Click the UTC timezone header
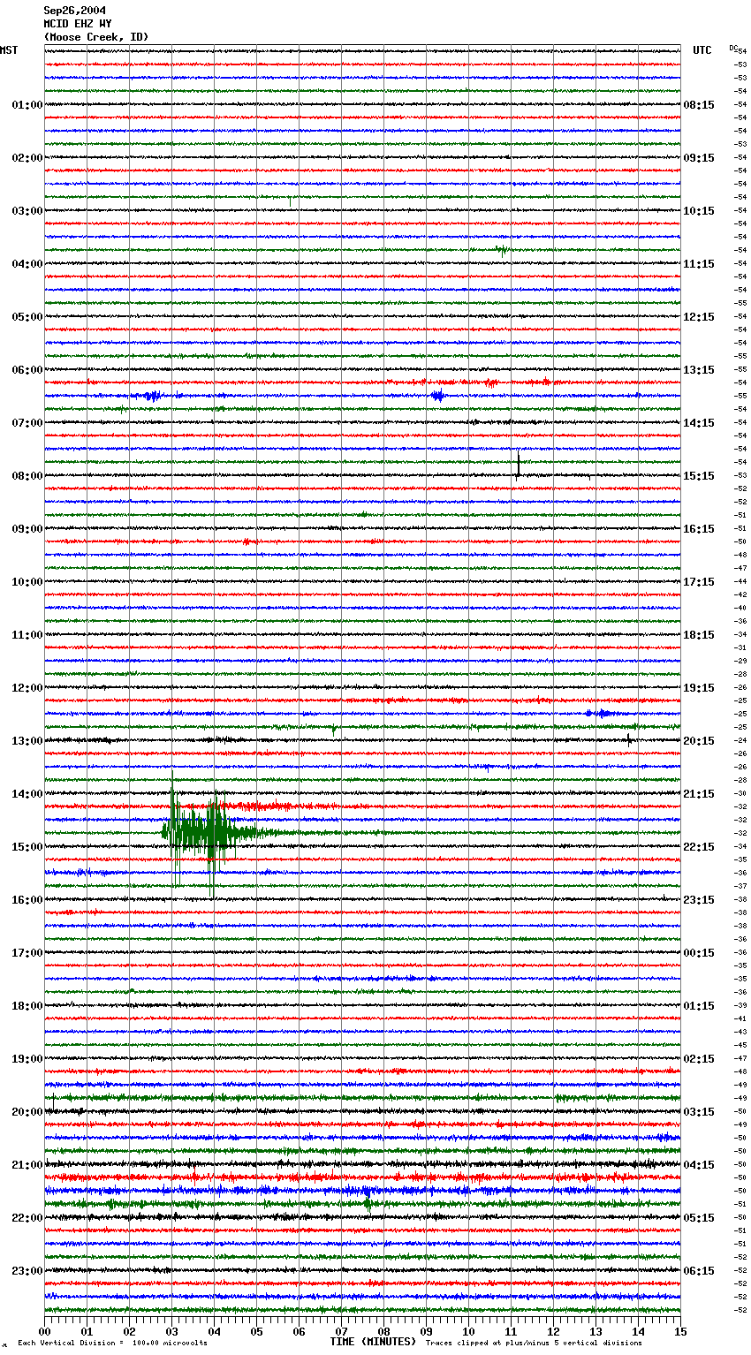 coord(702,50)
